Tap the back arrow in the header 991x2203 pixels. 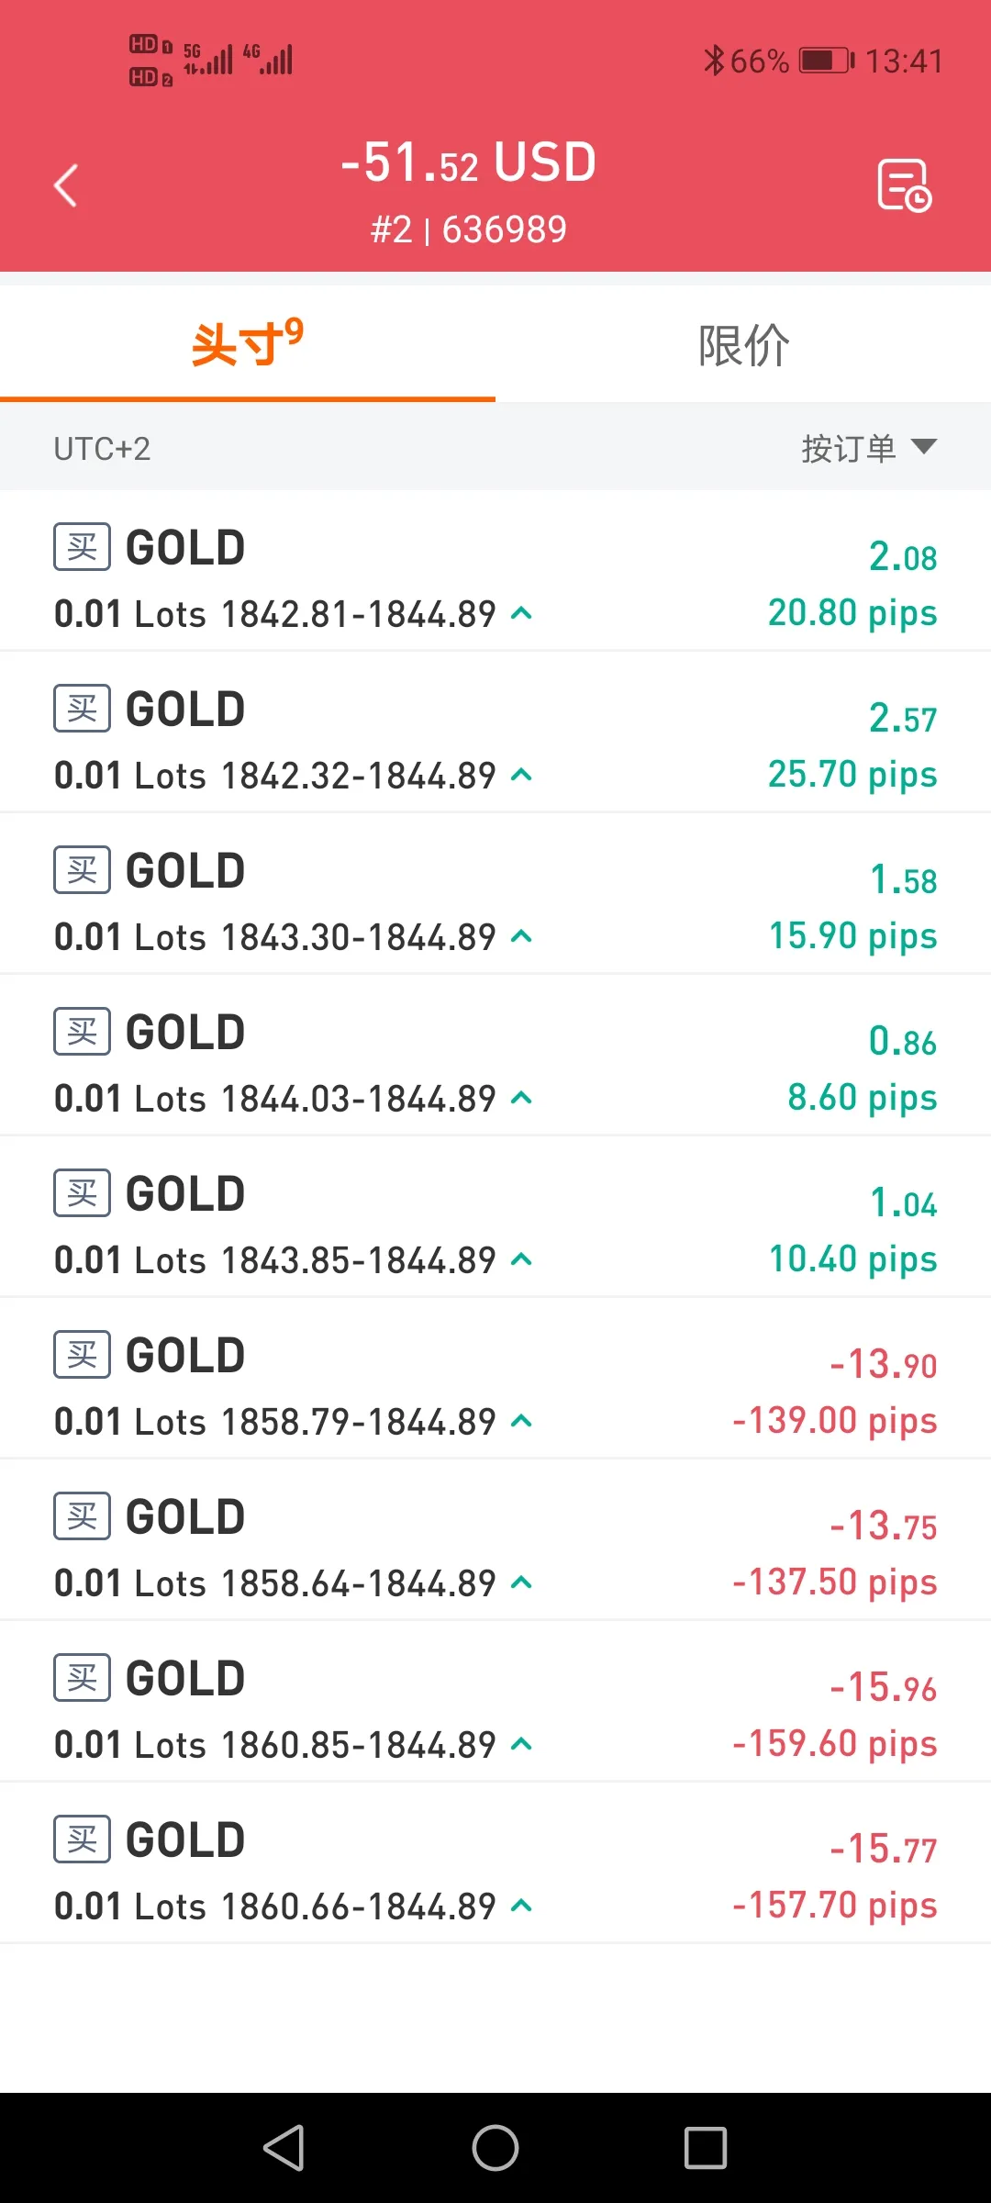[65, 185]
